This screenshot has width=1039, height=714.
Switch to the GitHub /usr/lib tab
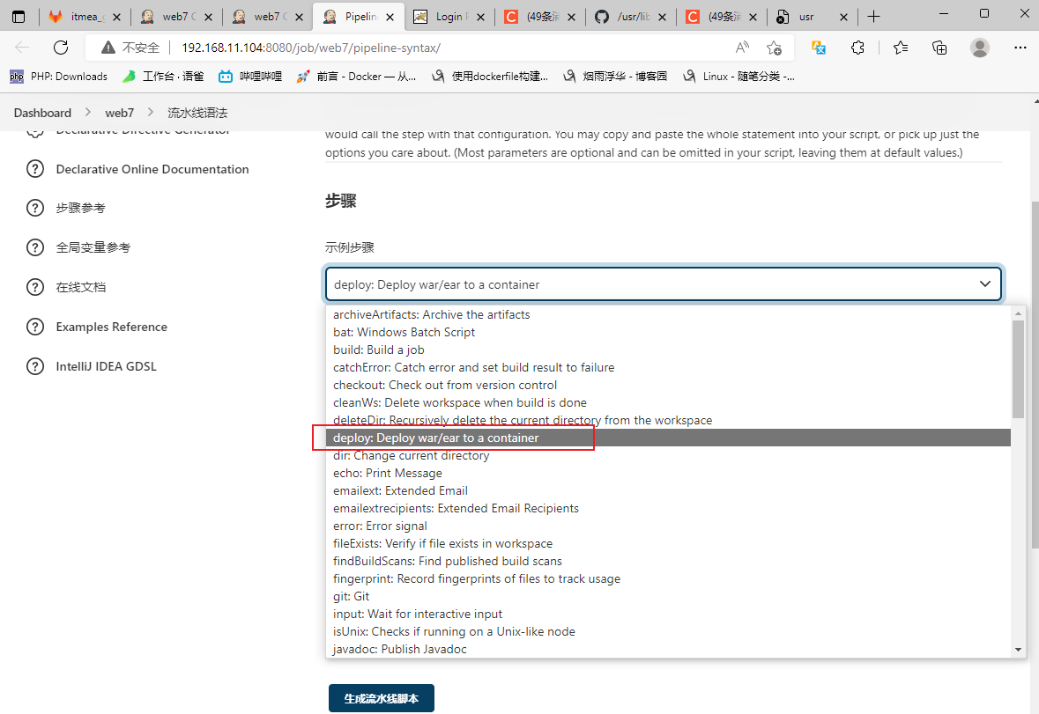pos(630,18)
